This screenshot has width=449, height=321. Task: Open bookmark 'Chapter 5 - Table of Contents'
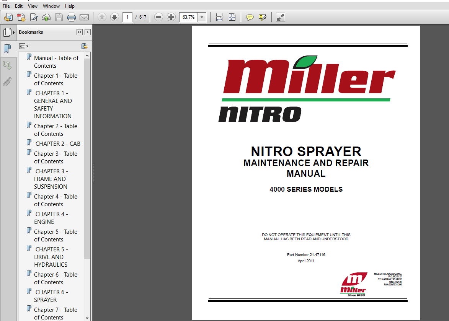pyautogui.click(x=56, y=235)
